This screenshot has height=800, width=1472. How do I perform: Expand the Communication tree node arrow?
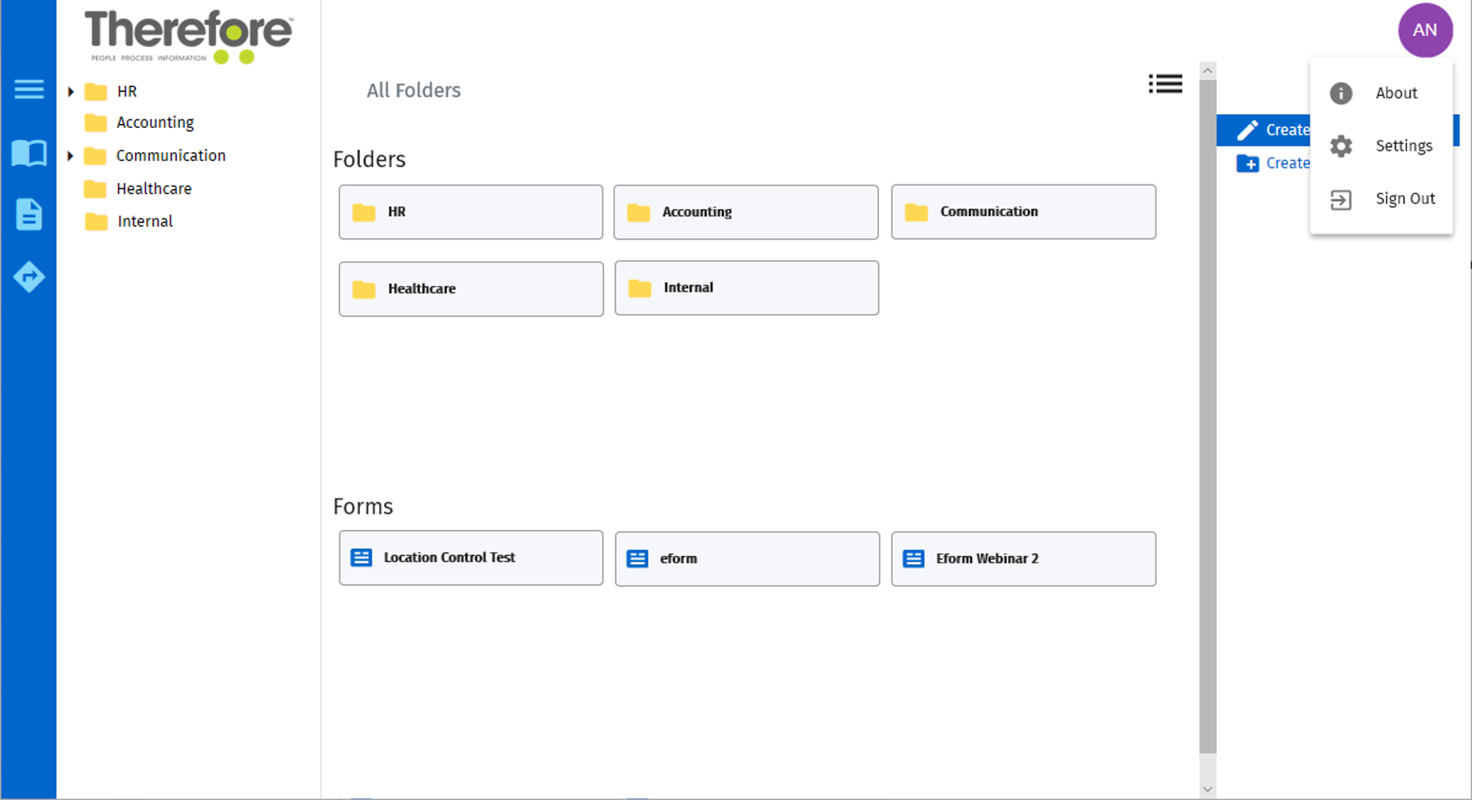pos(71,156)
